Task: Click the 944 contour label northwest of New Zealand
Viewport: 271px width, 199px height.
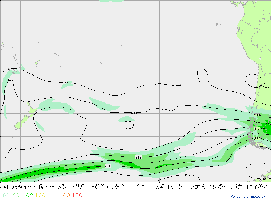Action: [11, 81]
